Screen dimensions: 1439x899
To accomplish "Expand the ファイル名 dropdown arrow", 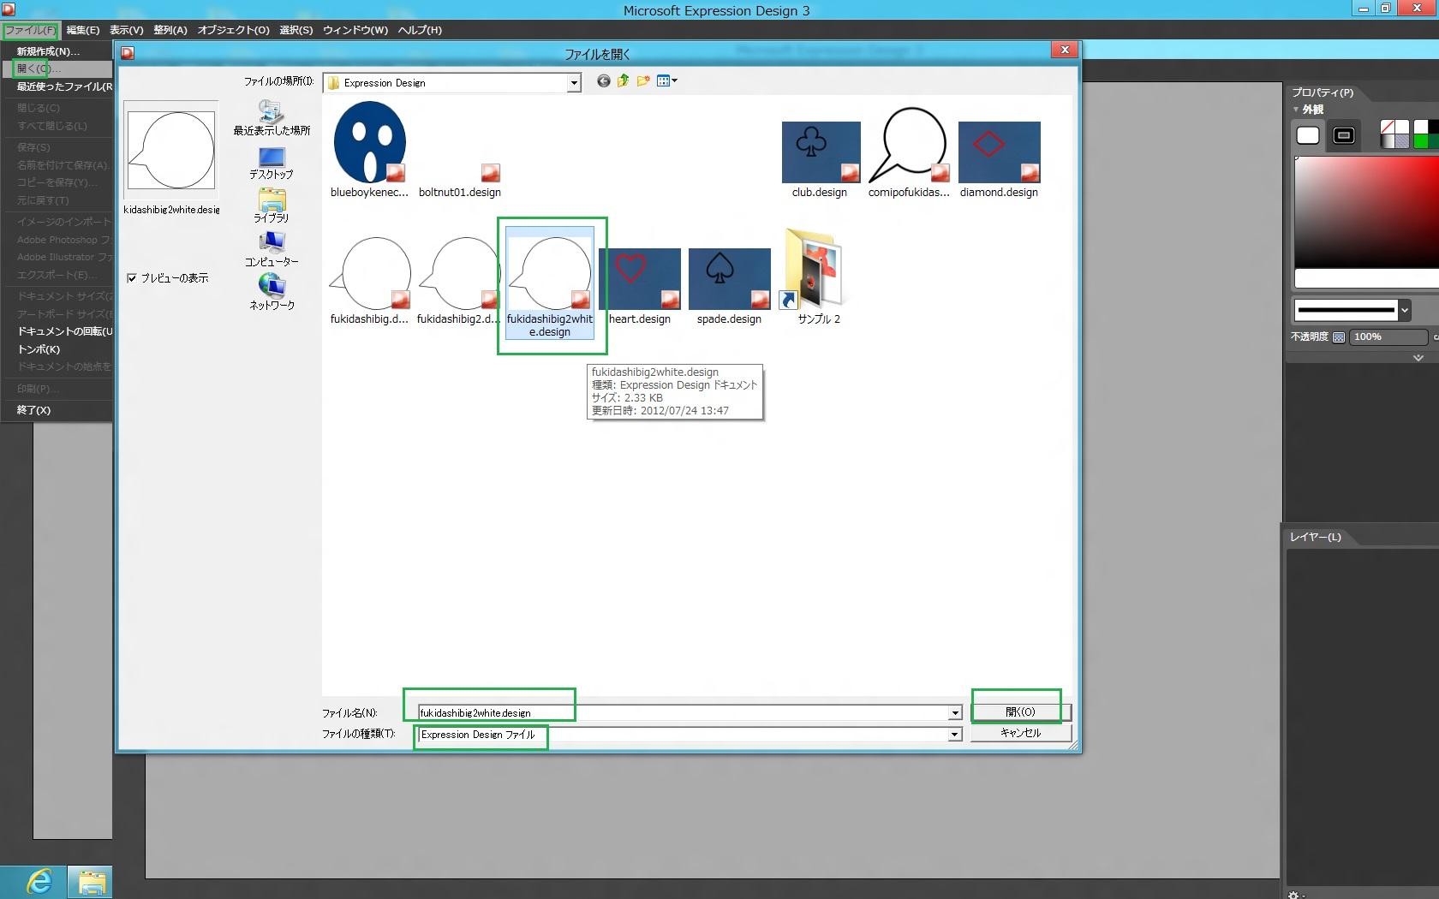I will pyautogui.click(x=954, y=713).
